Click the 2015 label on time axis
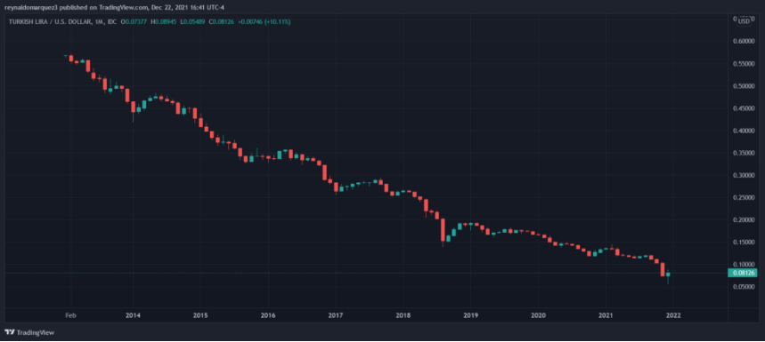 click(200, 315)
